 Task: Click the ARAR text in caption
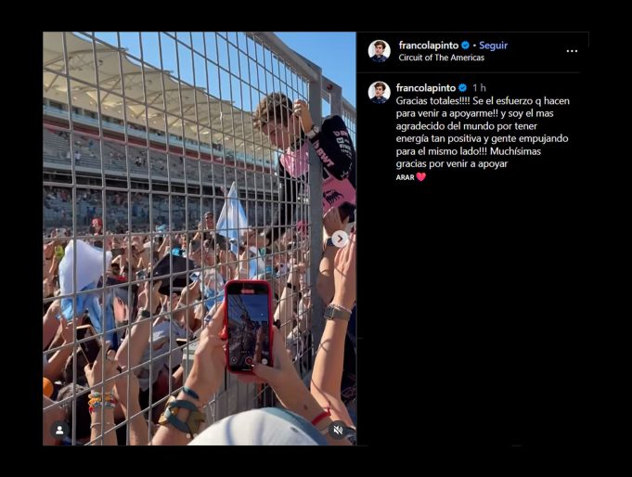[x=405, y=177]
